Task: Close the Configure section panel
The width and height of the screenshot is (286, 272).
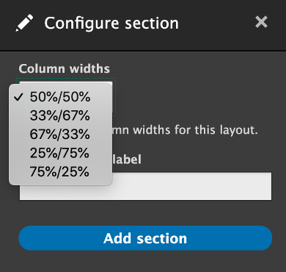Action: [261, 22]
